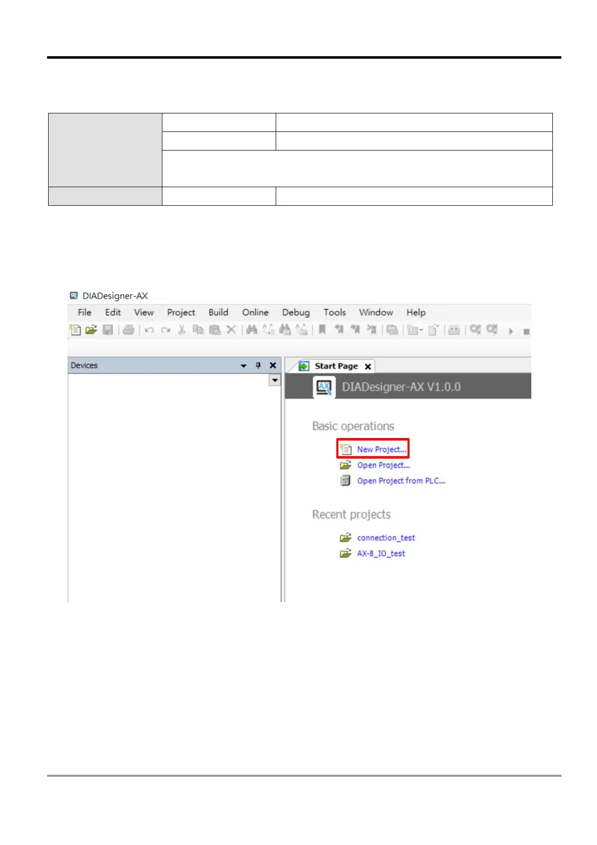Open the Tools menu
Viewport: 597px width, 845px height.
[x=335, y=312]
